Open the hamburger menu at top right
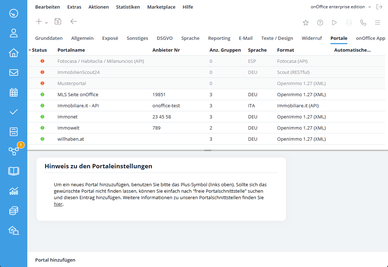Image resolution: width=388 pixels, height=267 pixels. click(378, 23)
